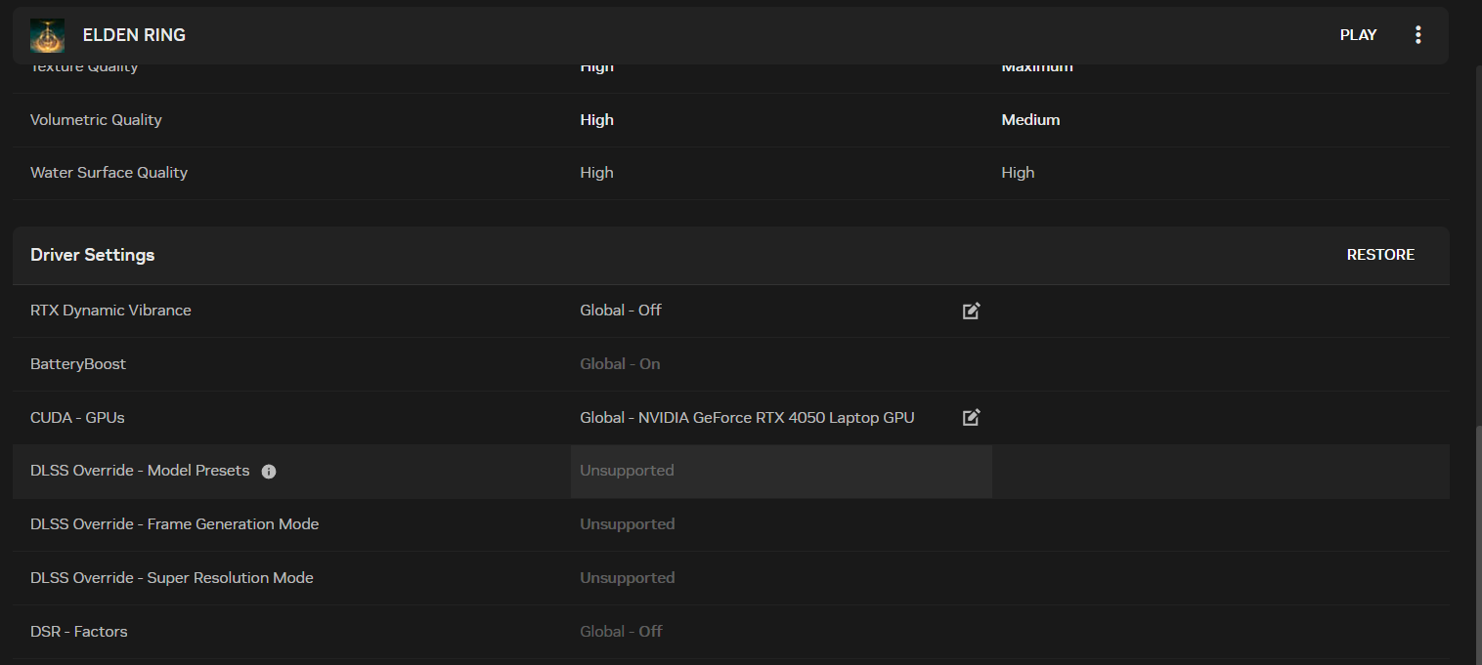This screenshot has width=1482, height=665.
Task: Select DLSS Override - Frame Generation Mode row
Action: [175, 524]
